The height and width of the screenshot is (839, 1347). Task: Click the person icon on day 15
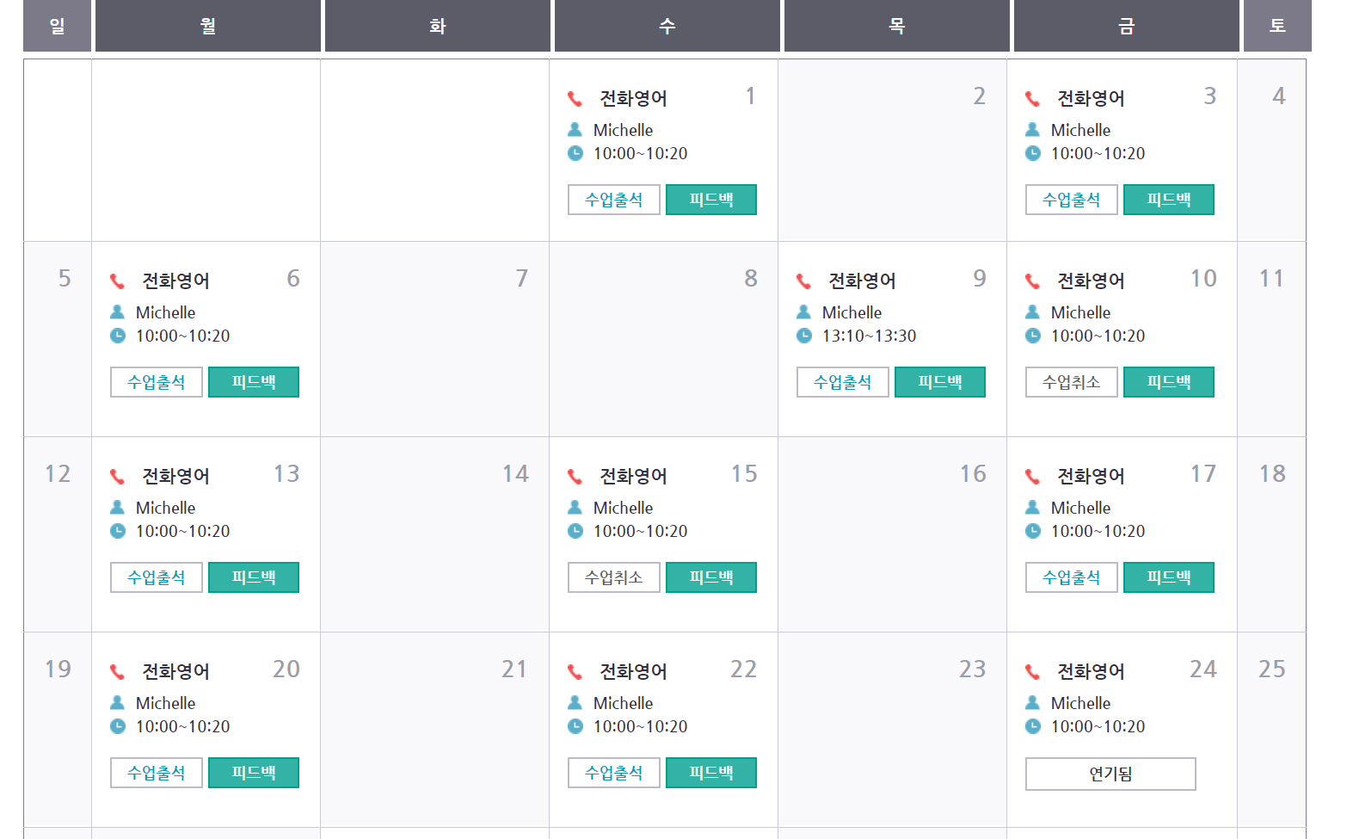click(575, 508)
